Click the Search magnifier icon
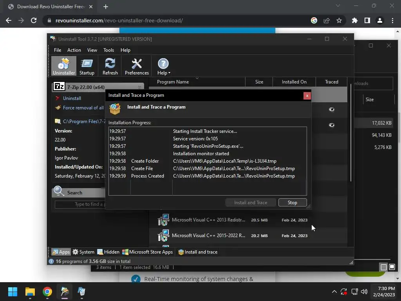 pyautogui.click(x=59, y=191)
